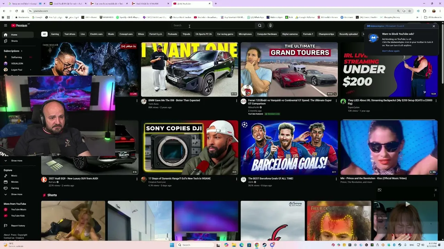Click the YouTube search input field
This screenshot has height=249, width=444.
click(x=213, y=25)
